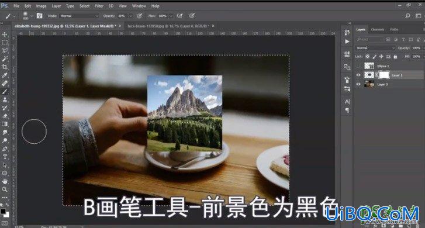425x228 pixels.
Task: Switch to the Channels tab
Action: tap(377, 29)
